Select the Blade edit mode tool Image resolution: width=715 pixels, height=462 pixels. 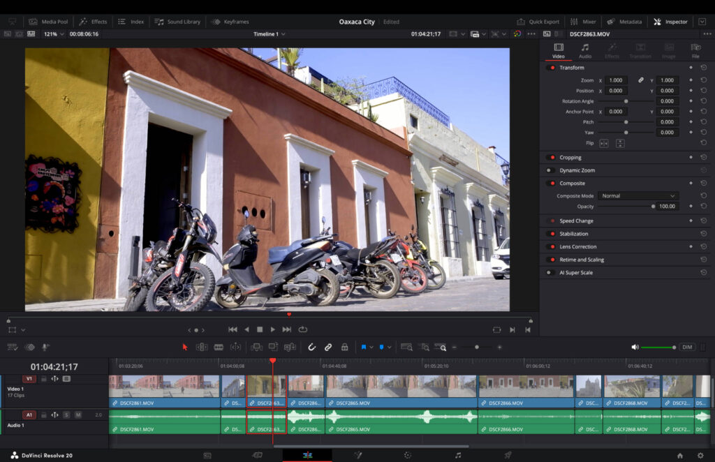(x=219, y=347)
